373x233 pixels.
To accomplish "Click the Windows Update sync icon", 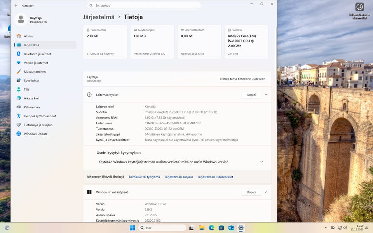I will pos(19,134).
